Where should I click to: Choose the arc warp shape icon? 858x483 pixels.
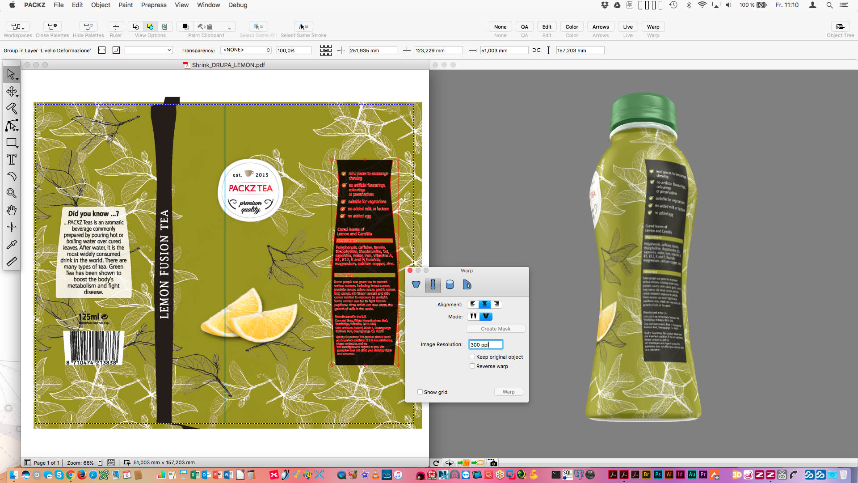coord(416,285)
